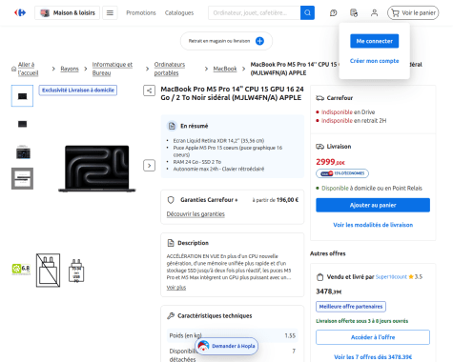Open Maison & loisirs universe selector
Image resolution: width=453 pixels, height=362 pixels.
[67, 12]
